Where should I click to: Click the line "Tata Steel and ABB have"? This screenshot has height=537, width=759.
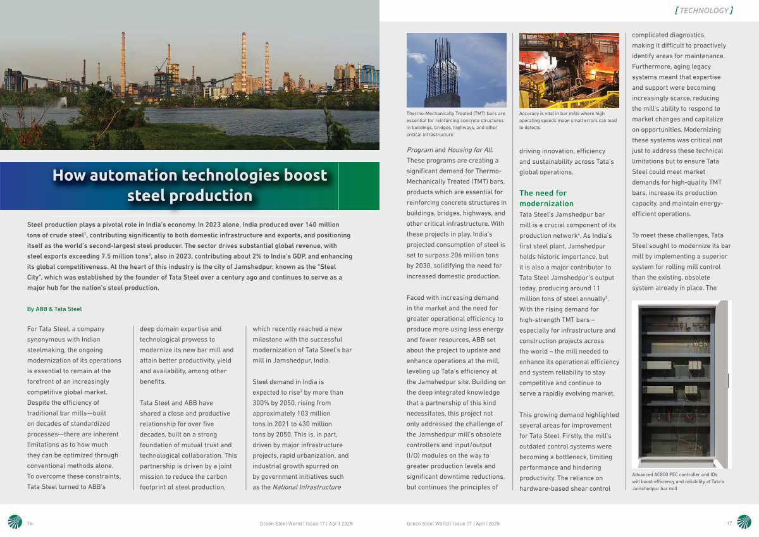point(176,403)
